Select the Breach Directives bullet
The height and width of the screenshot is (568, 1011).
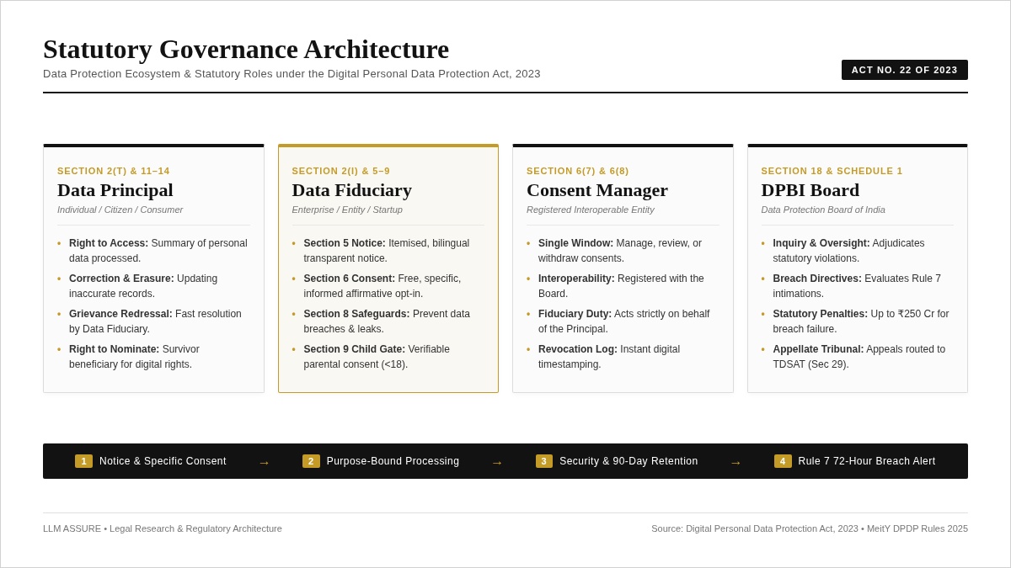point(858,286)
